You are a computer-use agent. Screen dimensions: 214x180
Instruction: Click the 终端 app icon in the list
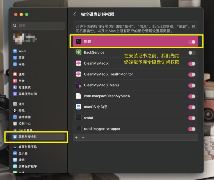79,41
